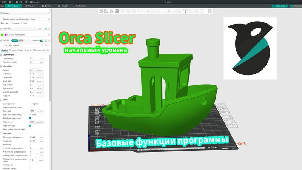The height and width of the screenshot is (170, 302).
Task: Click the Add plate grid icon
Action: click(x=106, y=11)
